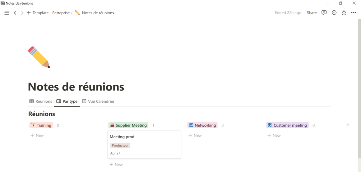361x172 pixels.
Task: Add new card under Networking
Action: (x=195, y=136)
